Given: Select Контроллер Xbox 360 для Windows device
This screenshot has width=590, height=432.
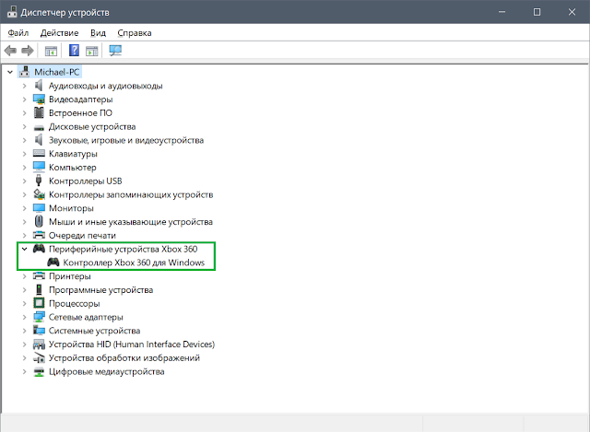Looking at the screenshot, I should click(x=134, y=263).
